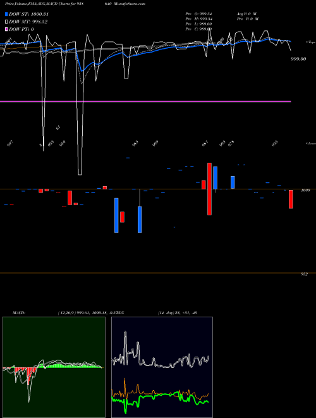This screenshot has height=418, width=316.
Task: Click the MACD: panel heading
Action: 19,313
